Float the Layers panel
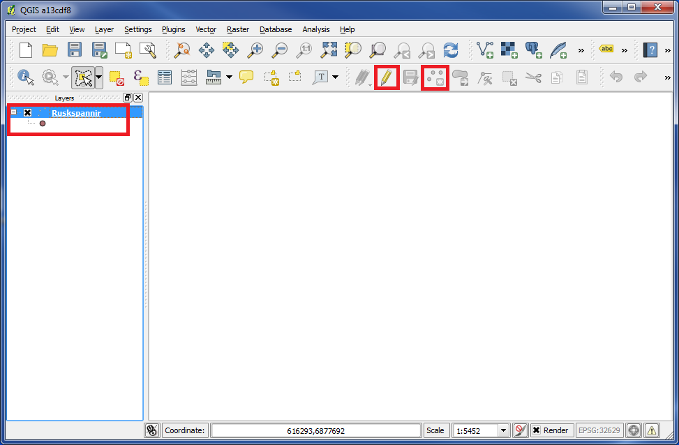Image resolution: width=679 pixels, height=445 pixels. (x=128, y=98)
